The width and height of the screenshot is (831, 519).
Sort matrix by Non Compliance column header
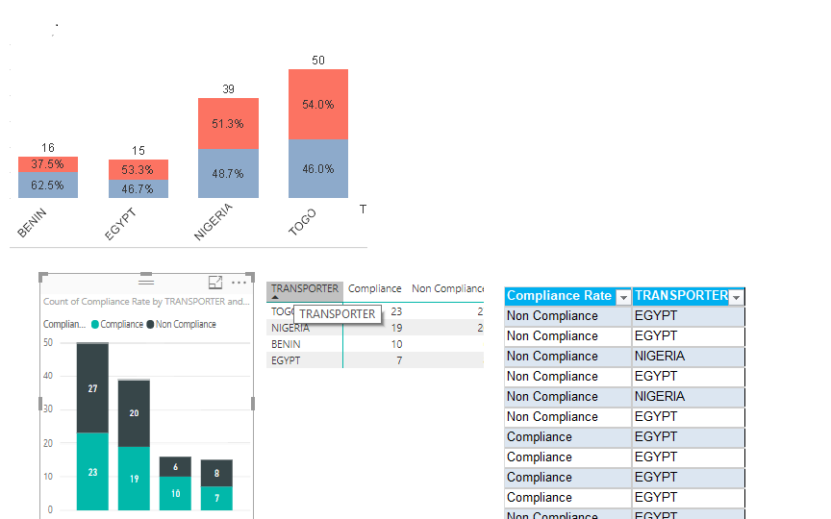tap(448, 288)
